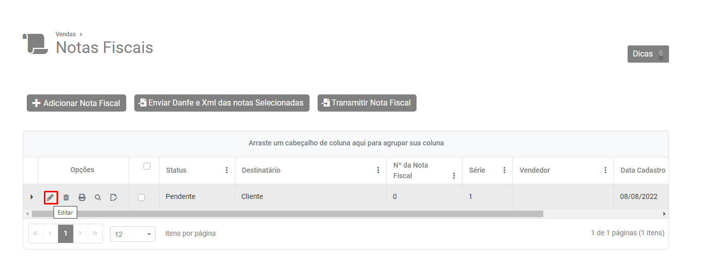Screen dimensions: 720x258
Task: Delete the note using the trash icon
Action: 66,197
